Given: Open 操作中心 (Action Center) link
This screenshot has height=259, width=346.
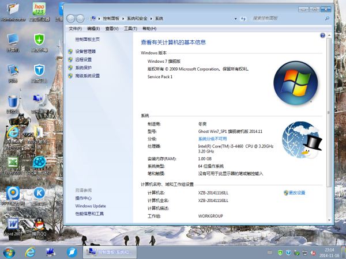Looking at the screenshot, I should [83, 198].
